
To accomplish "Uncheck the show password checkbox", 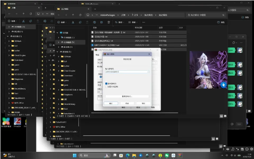I will click(x=106, y=84).
